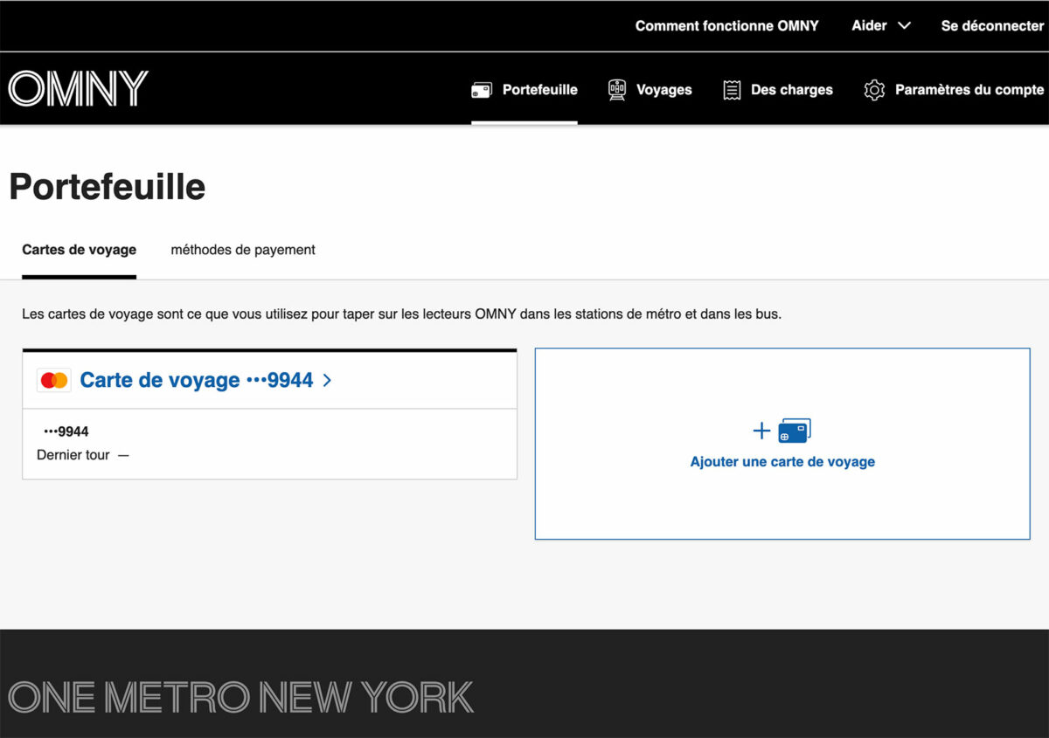Click the Des charges receipt icon
1049x738 pixels.
[x=733, y=90]
